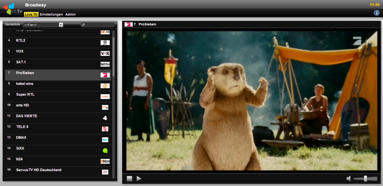383x186 pixels.
Task: Select channel Super RTL
Action: (x=58, y=97)
